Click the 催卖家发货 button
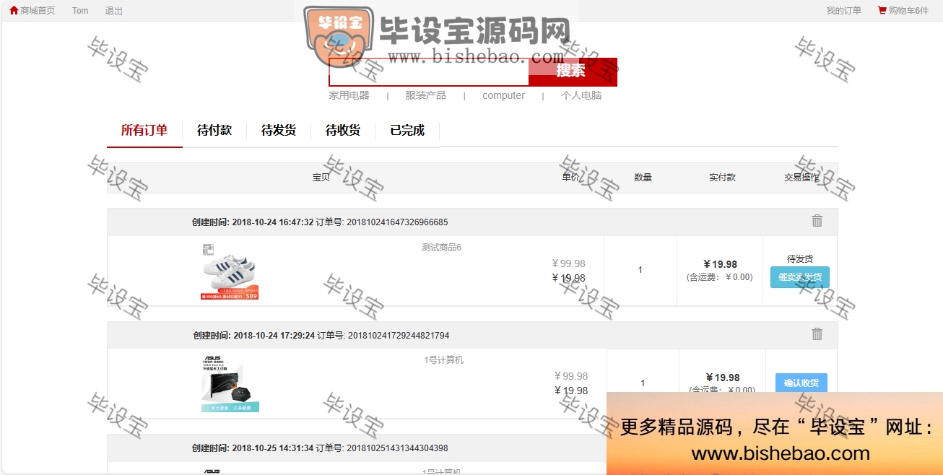Viewport: 943px width, 475px height. click(x=800, y=277)
